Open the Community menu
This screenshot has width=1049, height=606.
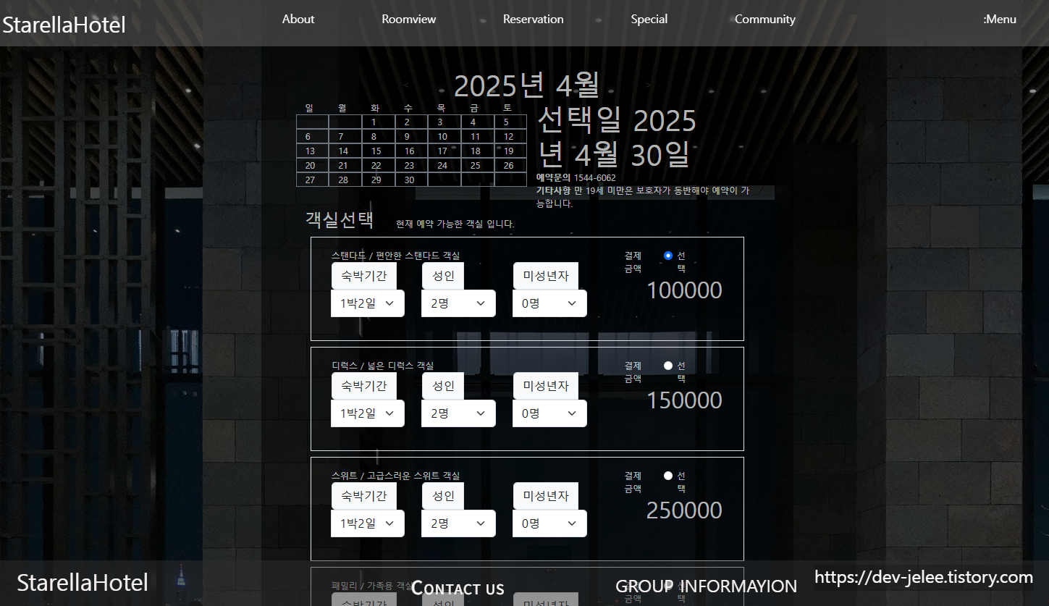click(765, 20)
